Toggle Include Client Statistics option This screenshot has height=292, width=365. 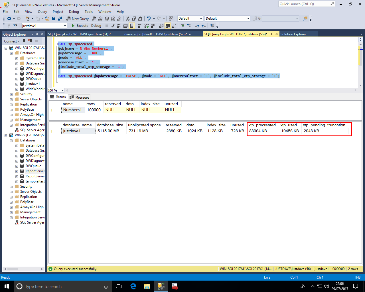coord(153,26)
